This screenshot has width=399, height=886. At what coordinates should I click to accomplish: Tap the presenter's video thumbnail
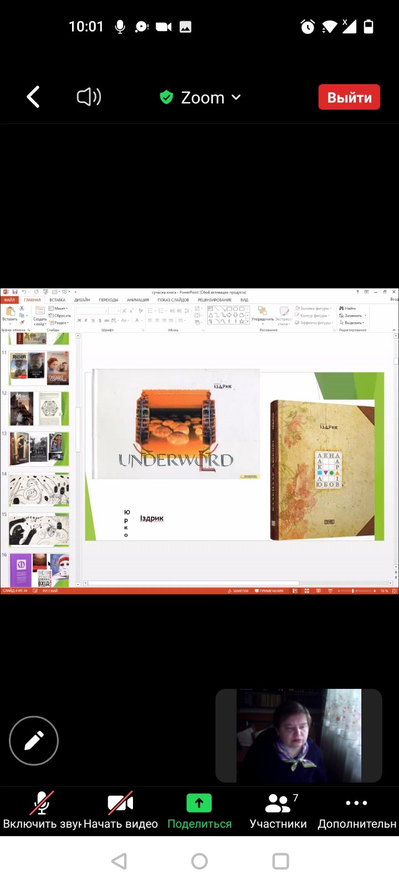pyautogui.click(x=299, y=735)
